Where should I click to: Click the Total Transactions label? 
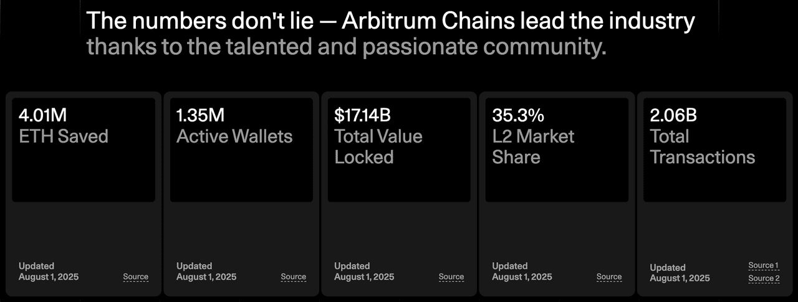tap(702, 147)
